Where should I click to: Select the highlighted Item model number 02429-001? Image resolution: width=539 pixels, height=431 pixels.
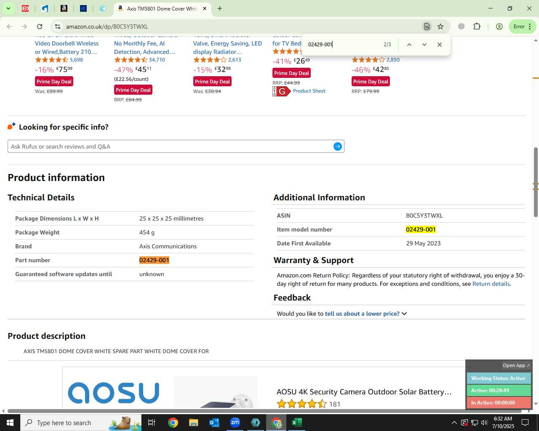coord(421,229)
